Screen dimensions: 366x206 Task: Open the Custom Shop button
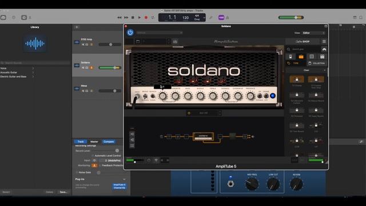click(x=303, y=42)
